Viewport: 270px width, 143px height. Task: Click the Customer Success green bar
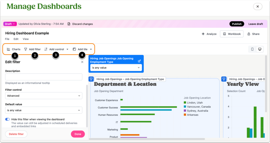tap(149, 107)
